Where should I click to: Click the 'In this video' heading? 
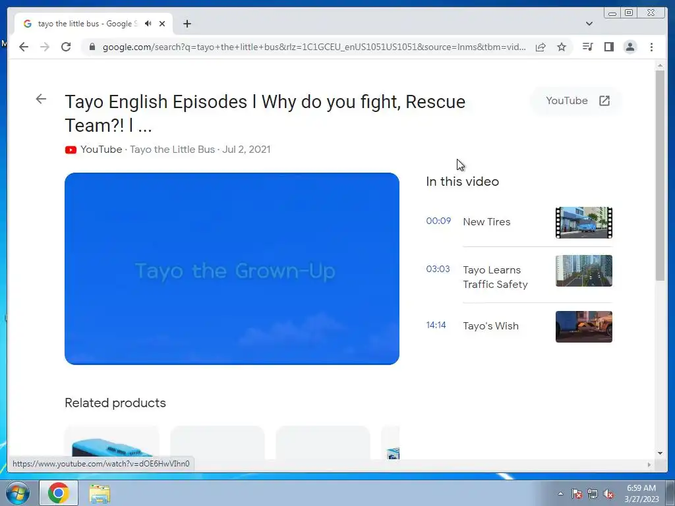click(x=462, y=182)
